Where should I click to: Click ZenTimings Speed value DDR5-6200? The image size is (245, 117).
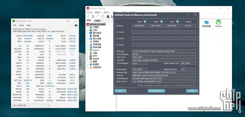pyautogui.click(x=28, y=36)
